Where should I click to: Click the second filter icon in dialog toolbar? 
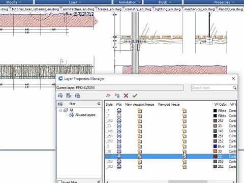tap(69, 96)
